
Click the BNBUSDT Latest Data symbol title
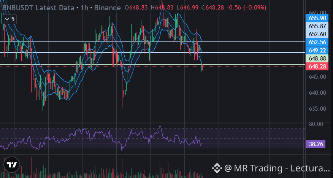(38, 8)
